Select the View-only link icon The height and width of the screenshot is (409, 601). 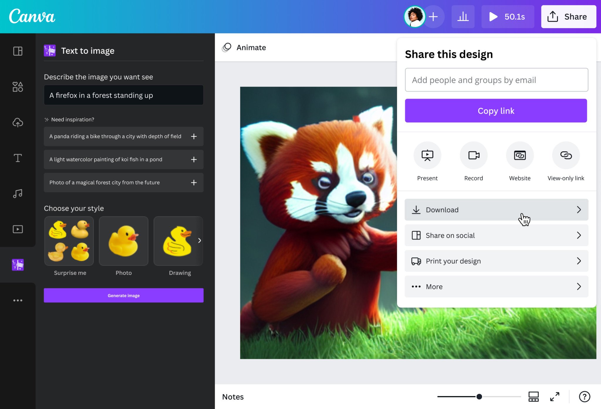coord(566,155)
